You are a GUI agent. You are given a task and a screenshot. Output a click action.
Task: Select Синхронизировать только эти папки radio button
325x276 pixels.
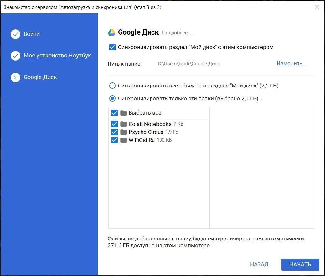coord(112,98)
